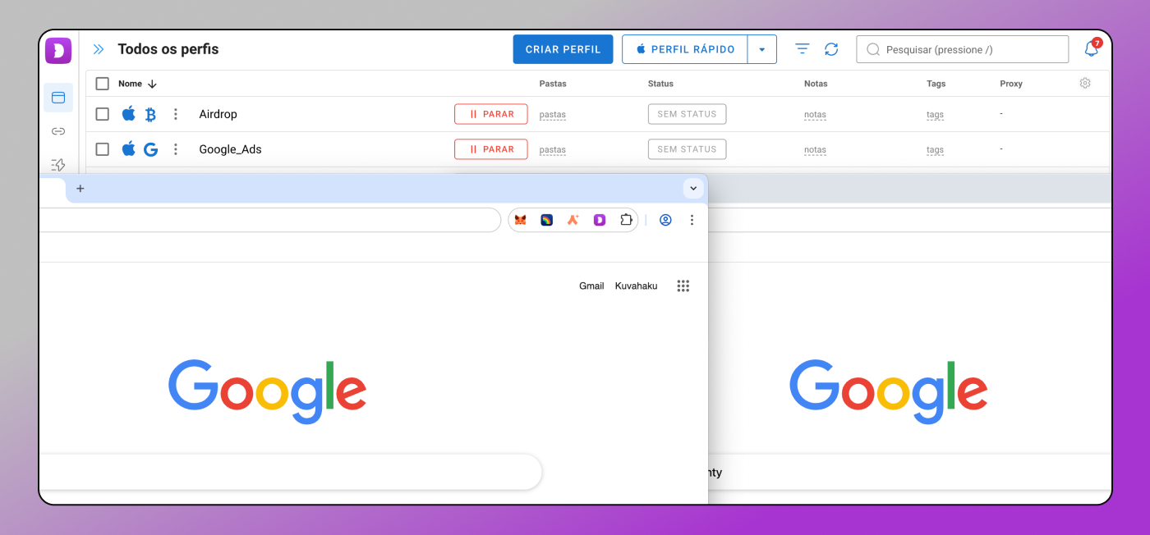The width and height of the screenshot is (1150, 535).
Task: Click the Google logo in back browser
Action: pos(888,391)
